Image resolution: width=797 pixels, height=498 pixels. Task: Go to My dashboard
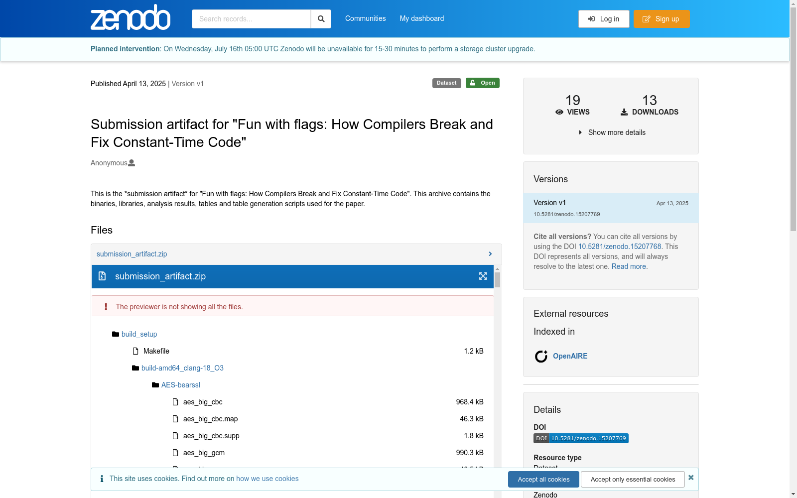tap(422, 18)
